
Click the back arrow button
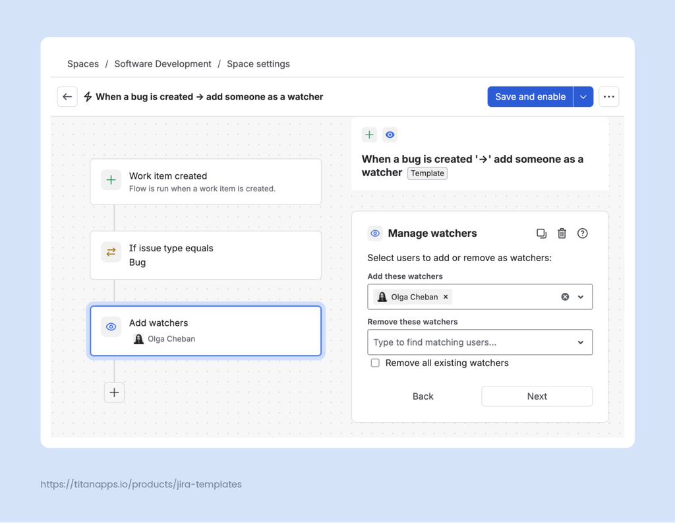point(67,96)
